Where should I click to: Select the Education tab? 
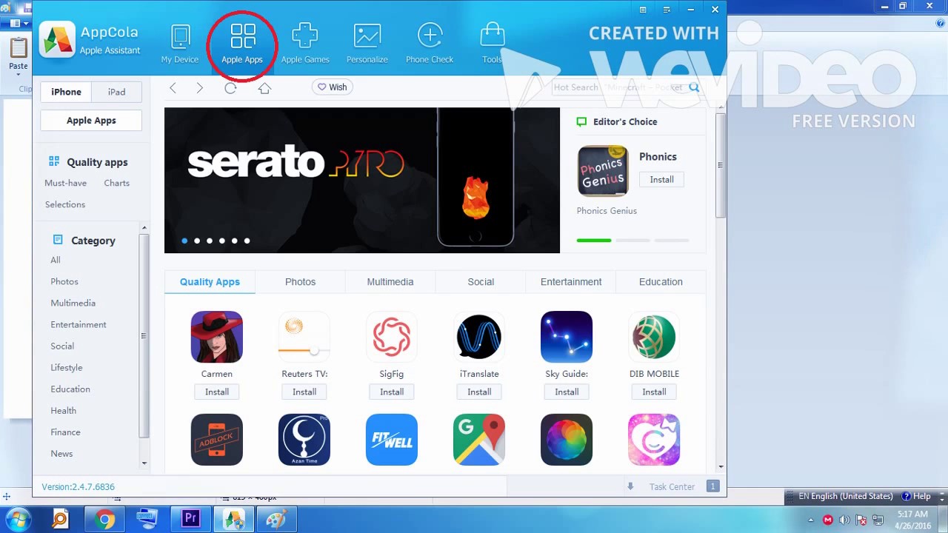(661, 282)
